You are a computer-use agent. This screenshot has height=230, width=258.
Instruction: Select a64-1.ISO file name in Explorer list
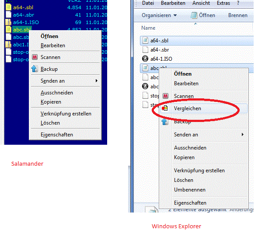point(161,59)
